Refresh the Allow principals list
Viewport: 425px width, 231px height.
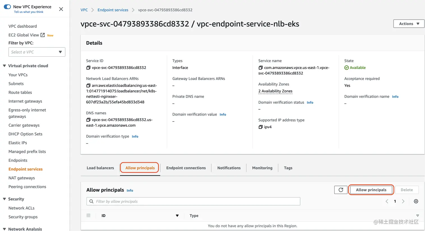pos(341,190)
